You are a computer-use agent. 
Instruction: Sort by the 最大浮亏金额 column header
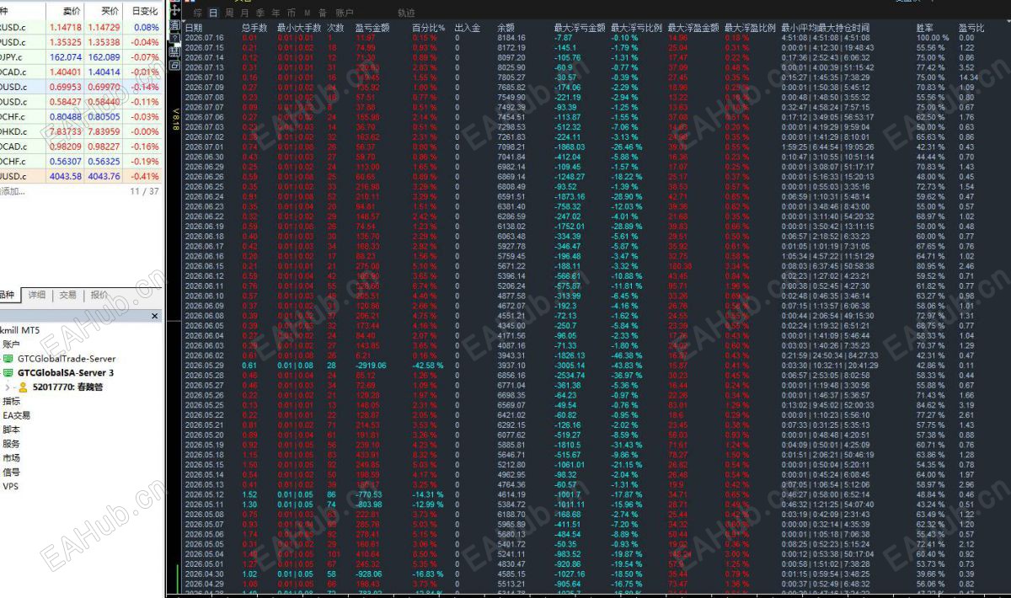pyautogui.click(x=580, y=28)
